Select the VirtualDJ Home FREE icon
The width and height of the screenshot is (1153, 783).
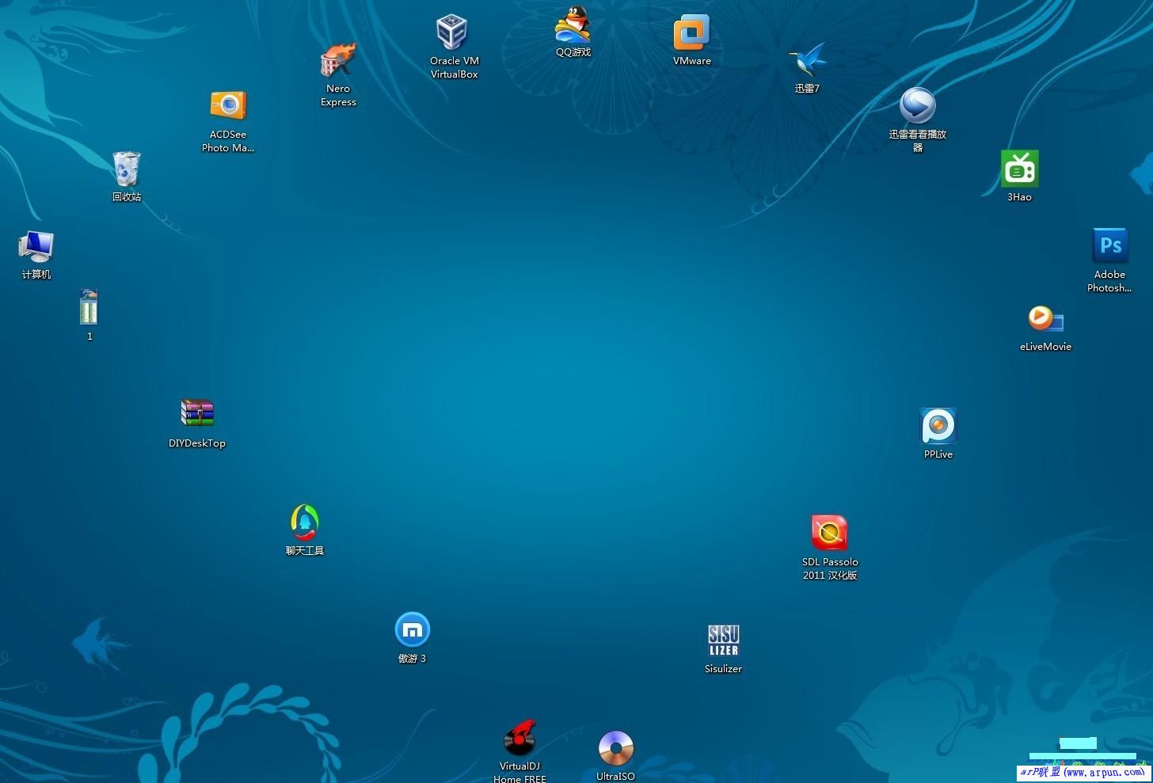pyautogui.click(x=519, y=739)
